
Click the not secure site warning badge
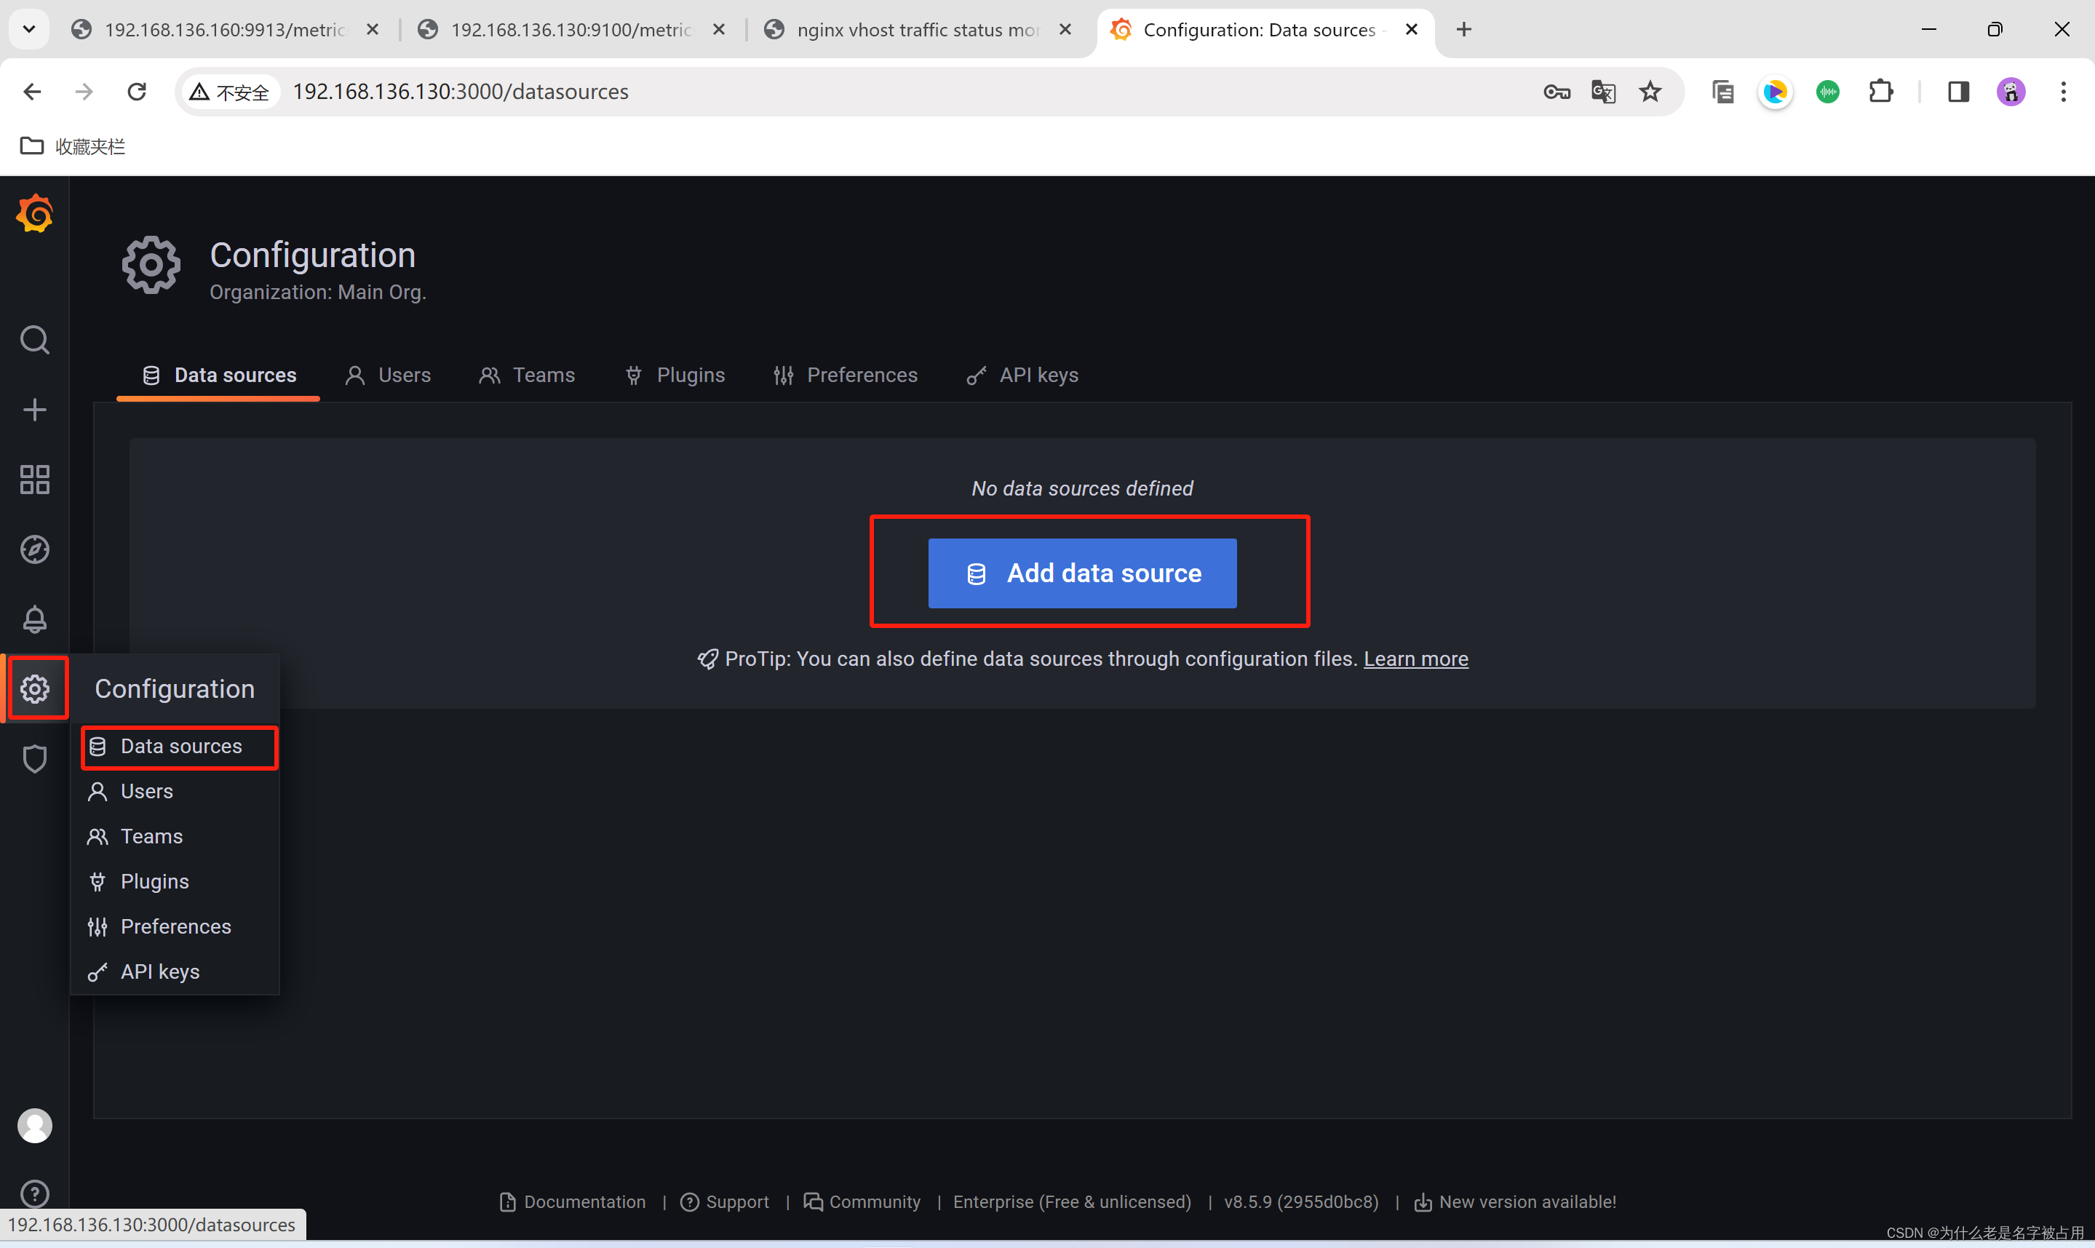[229, 92]
